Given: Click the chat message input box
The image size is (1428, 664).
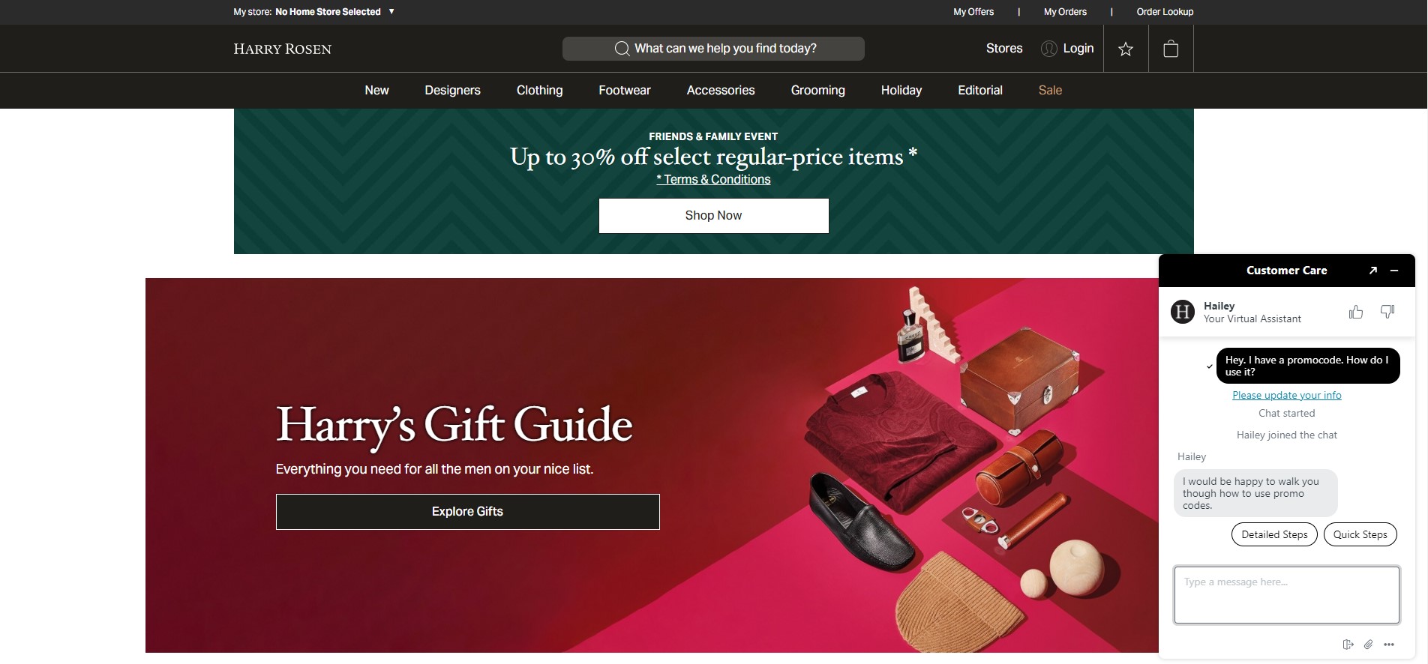Looking at the screenshot, I should [1286, 595].
